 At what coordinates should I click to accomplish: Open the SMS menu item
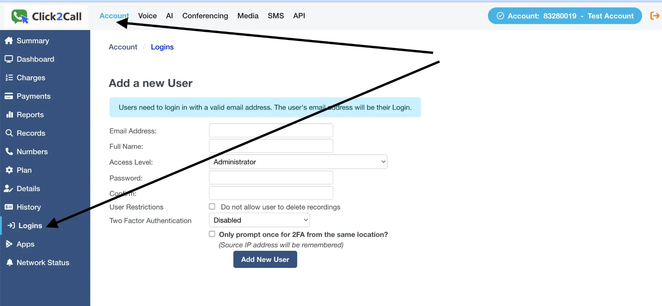coord(275,15)
